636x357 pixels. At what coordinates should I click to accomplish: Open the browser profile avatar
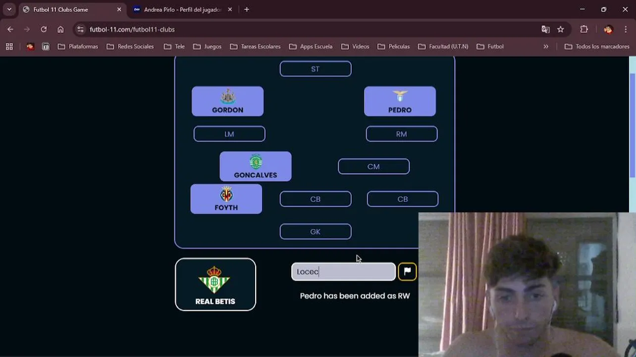[608, 29]
